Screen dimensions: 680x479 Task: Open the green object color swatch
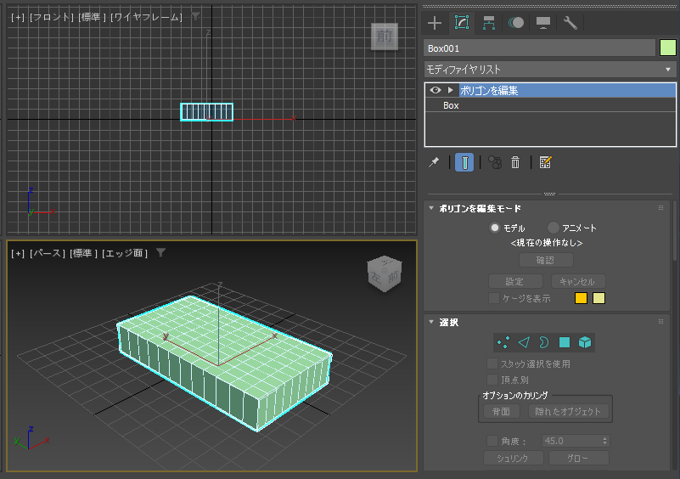(x=668, y=48)
